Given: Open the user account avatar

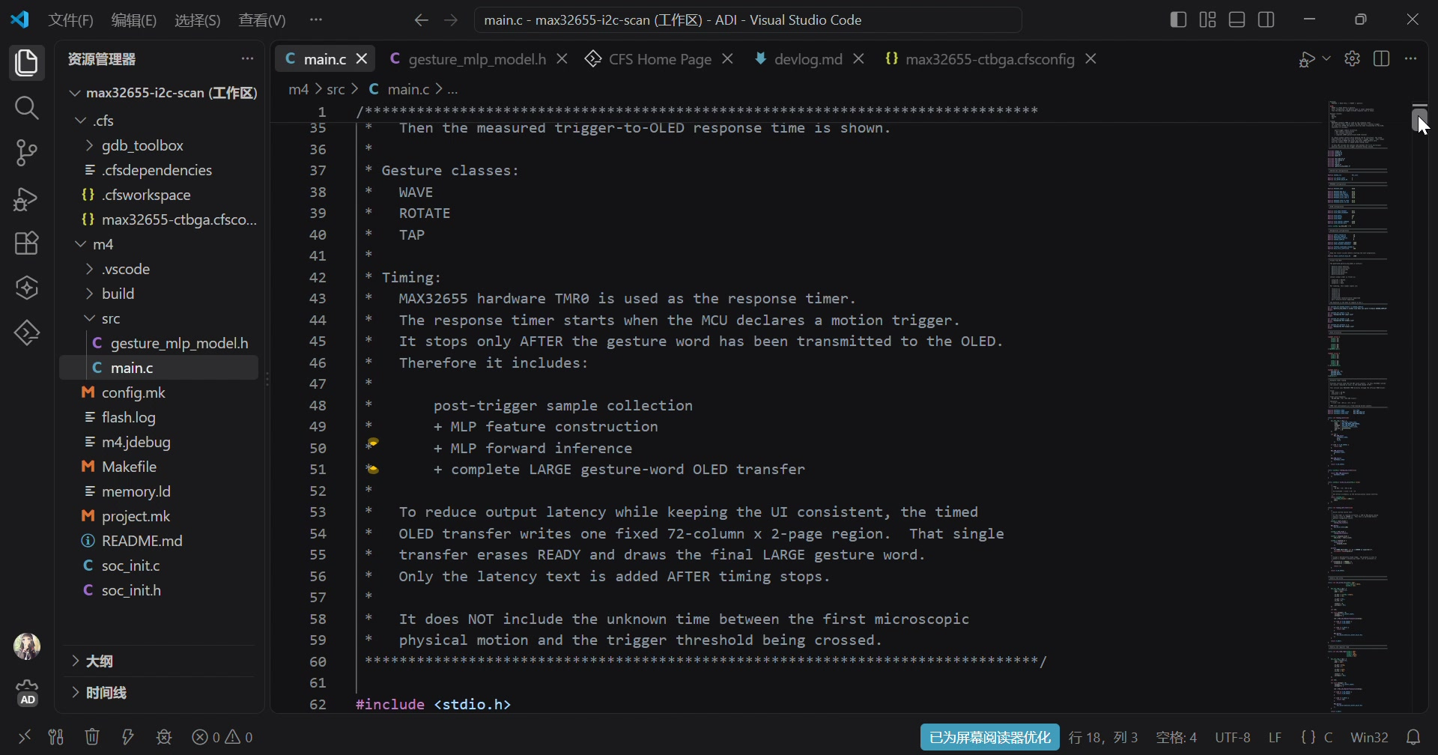Looking at the screenshot, I should (x=27, y=646).
